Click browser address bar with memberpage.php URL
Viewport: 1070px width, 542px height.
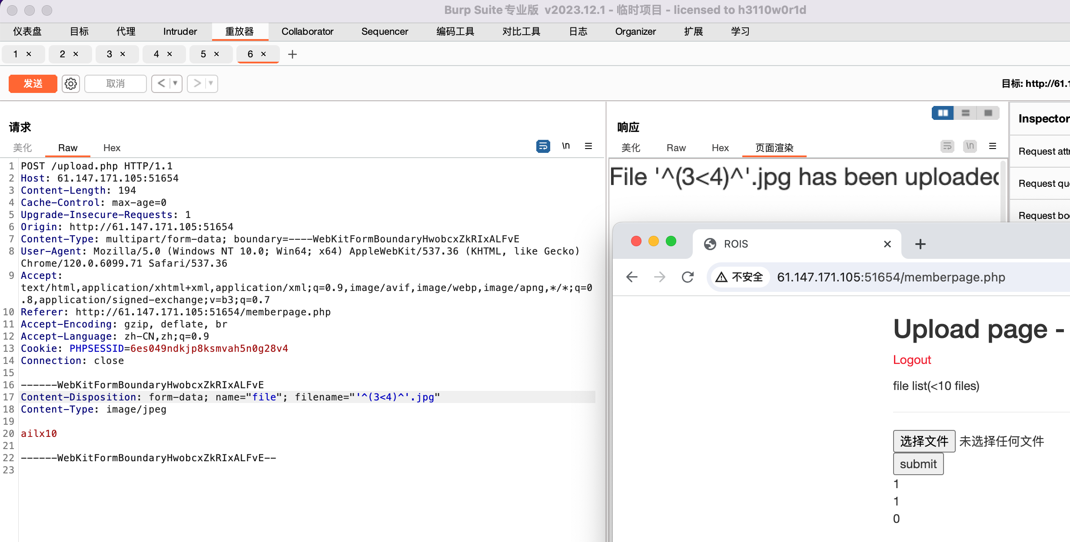(891, 277)
